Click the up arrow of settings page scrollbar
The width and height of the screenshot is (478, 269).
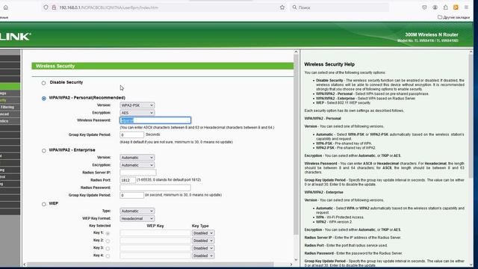click(x=296, y=52)
